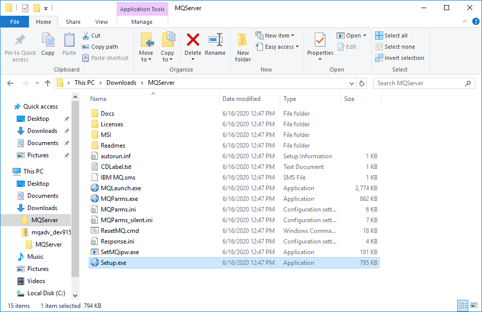
Task: Click the Properties checkmark icon
Action: pyautogui.click(x=320, y=40)
